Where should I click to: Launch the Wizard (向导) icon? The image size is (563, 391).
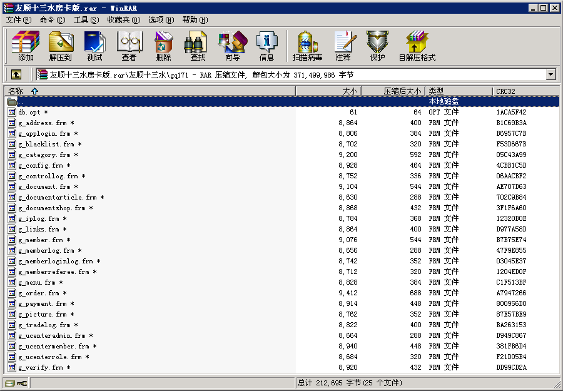coord(232,46)
